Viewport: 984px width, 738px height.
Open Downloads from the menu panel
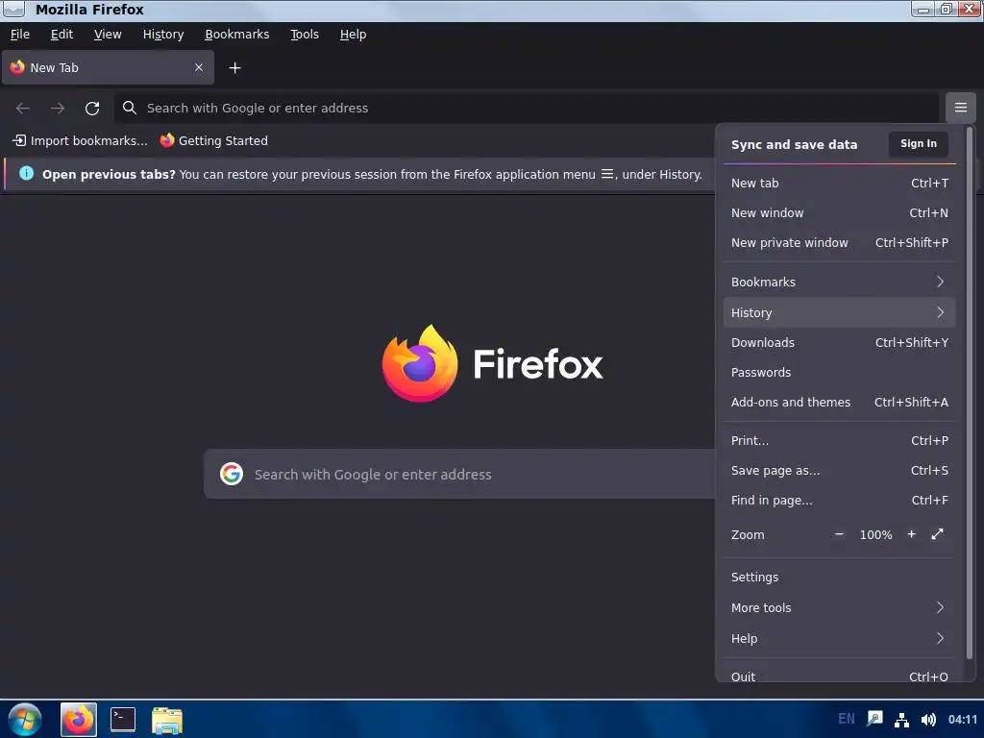pos(839,342)
